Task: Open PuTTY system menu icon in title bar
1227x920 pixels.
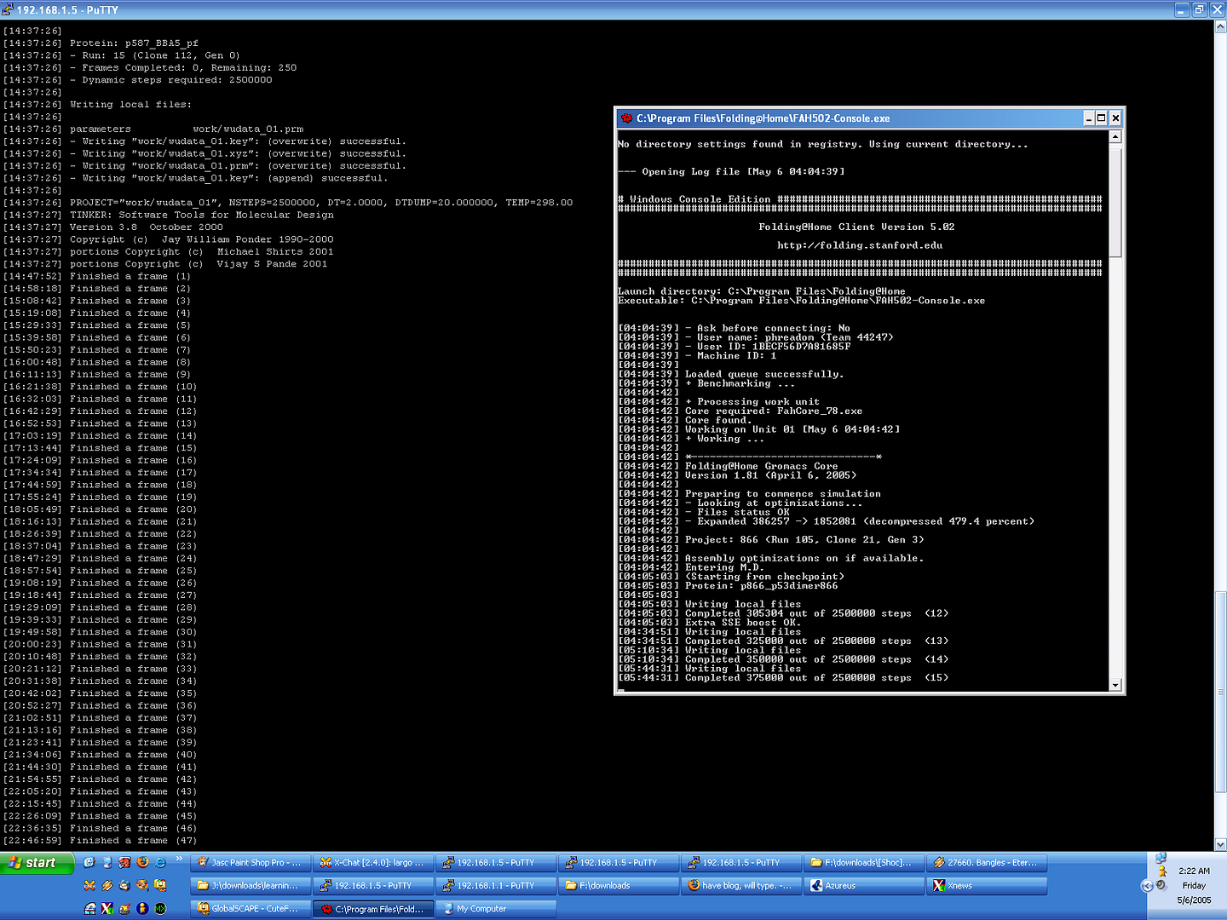Action: click(8, 9)
